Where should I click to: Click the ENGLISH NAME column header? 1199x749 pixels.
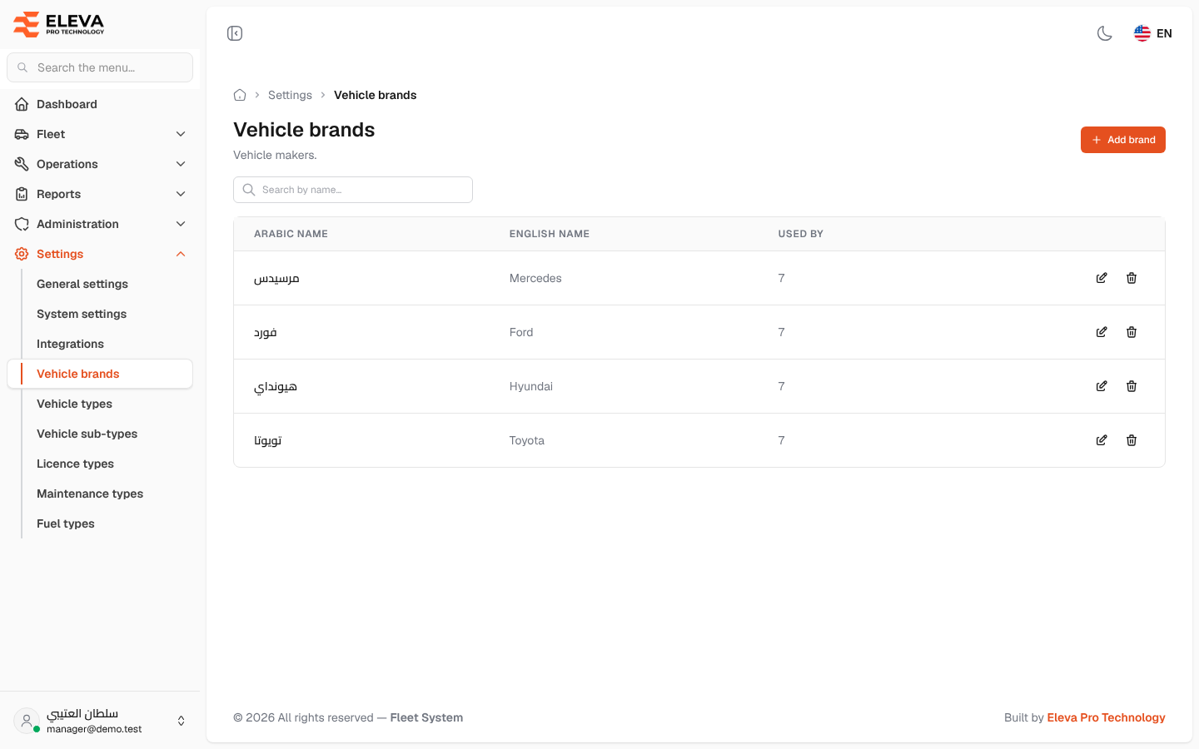pos(550,234)
